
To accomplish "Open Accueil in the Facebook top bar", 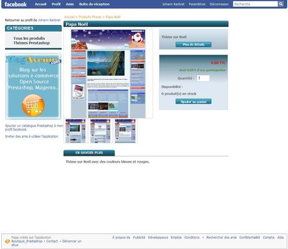I will tap(41, 4).
